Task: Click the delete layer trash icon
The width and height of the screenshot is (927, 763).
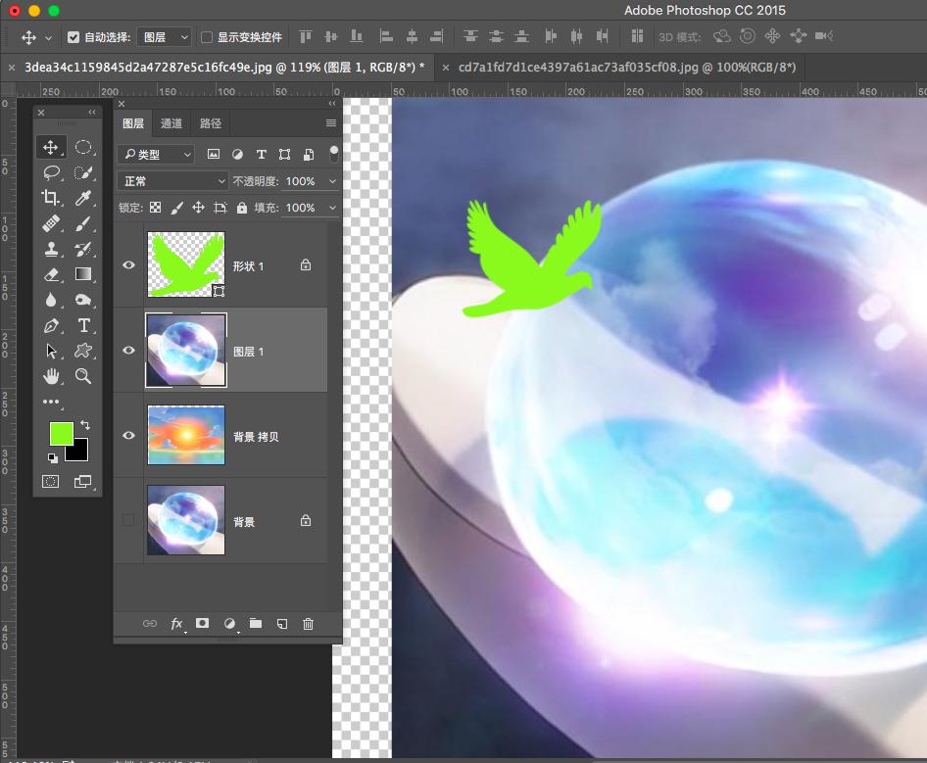Action: click(308, 623)
